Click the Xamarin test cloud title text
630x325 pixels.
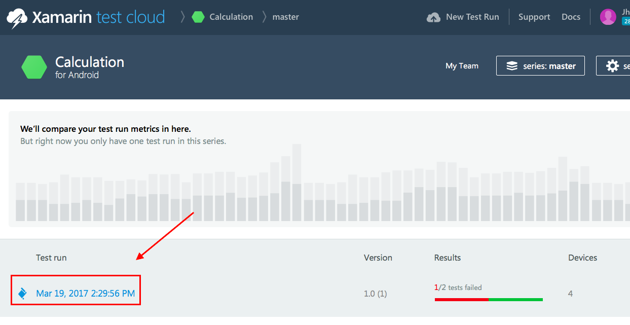(99, 17)
